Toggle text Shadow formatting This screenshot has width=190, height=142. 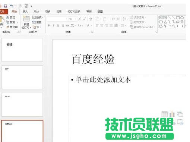coord(63,26)
